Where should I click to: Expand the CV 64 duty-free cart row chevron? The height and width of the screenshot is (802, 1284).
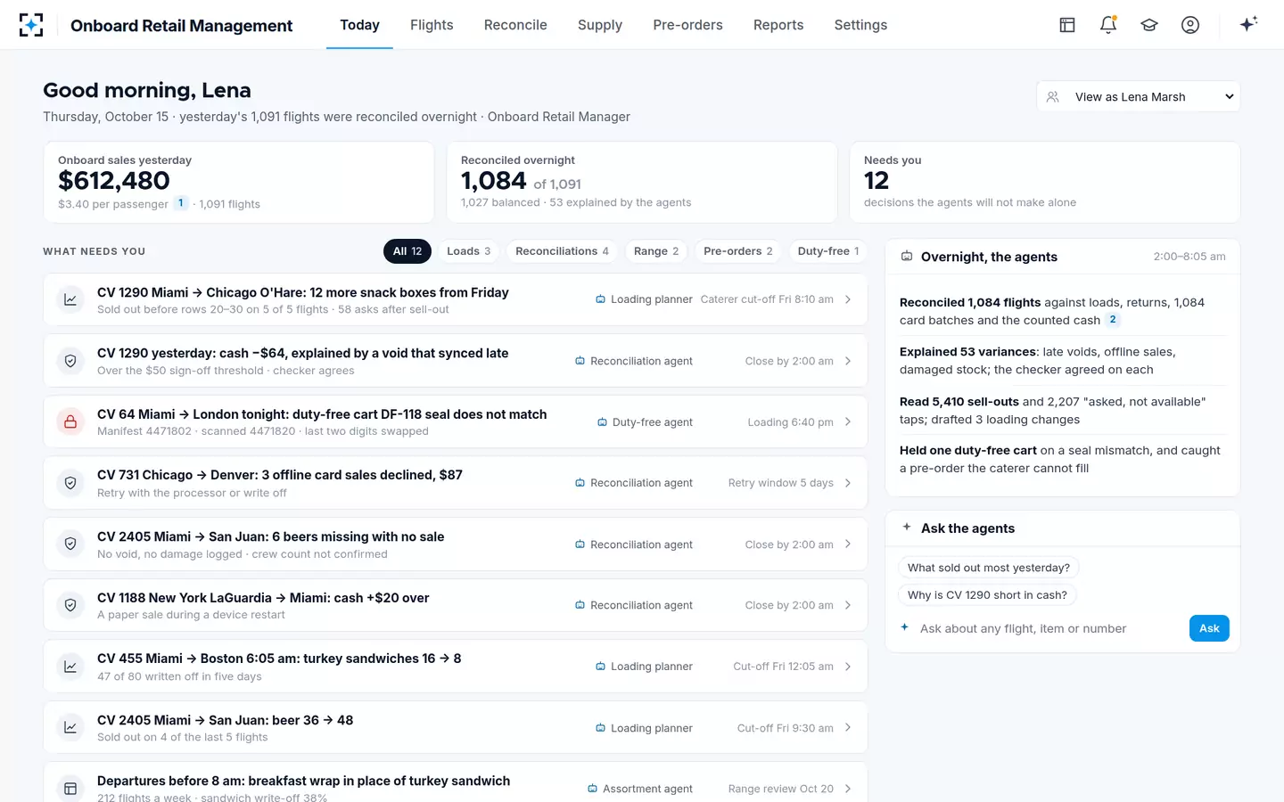[848, 421]
